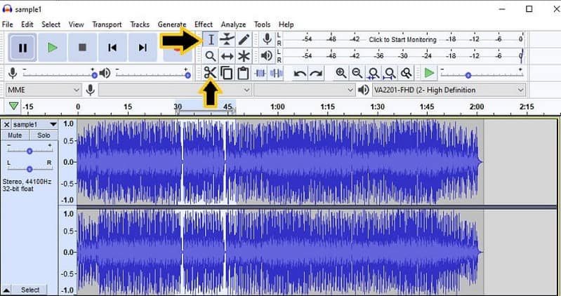This screenshot has height=296, width=561.
Task: Click the Redo arrow
Action: (x=316, y=74)
